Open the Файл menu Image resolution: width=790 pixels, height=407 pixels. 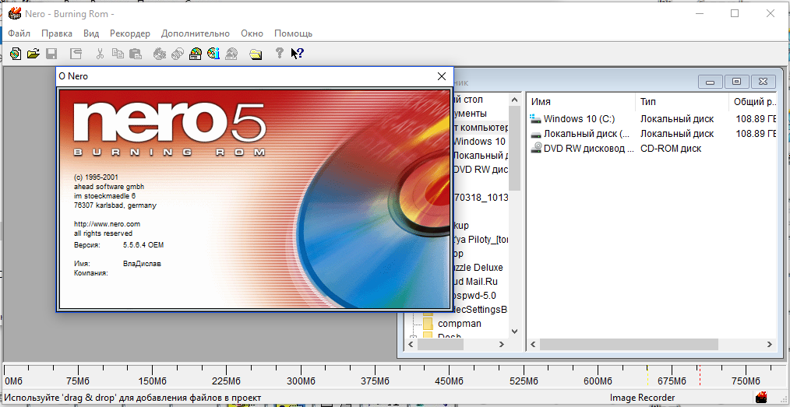click(x=19, y=33)
